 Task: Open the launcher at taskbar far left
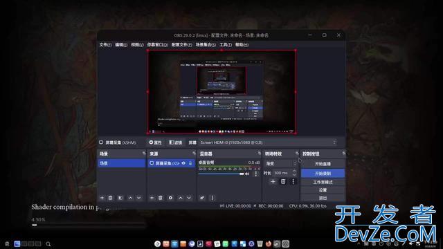coord(7,244)
